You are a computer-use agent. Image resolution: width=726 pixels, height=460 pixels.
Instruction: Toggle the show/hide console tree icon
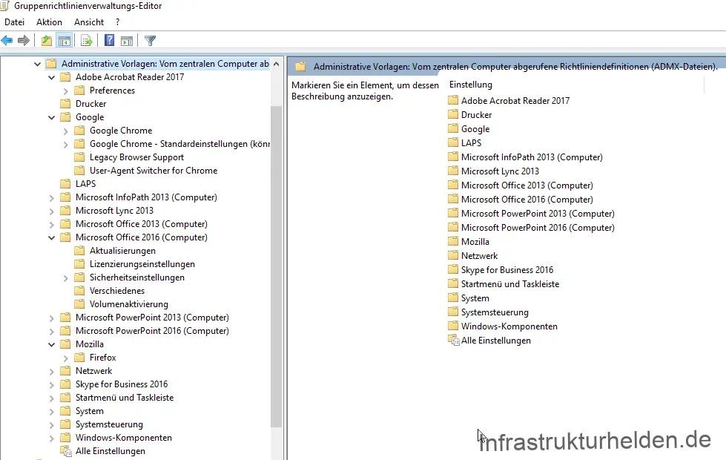click(65, 41)
